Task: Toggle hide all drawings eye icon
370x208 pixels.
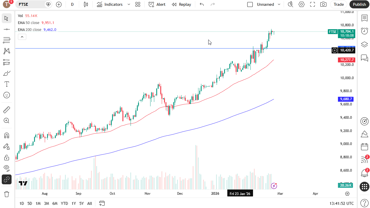Action: point(6,168)
